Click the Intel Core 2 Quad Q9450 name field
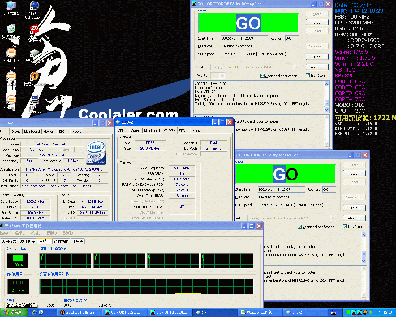The height and width of the screenshot is (317, 396). click(52, 144)
